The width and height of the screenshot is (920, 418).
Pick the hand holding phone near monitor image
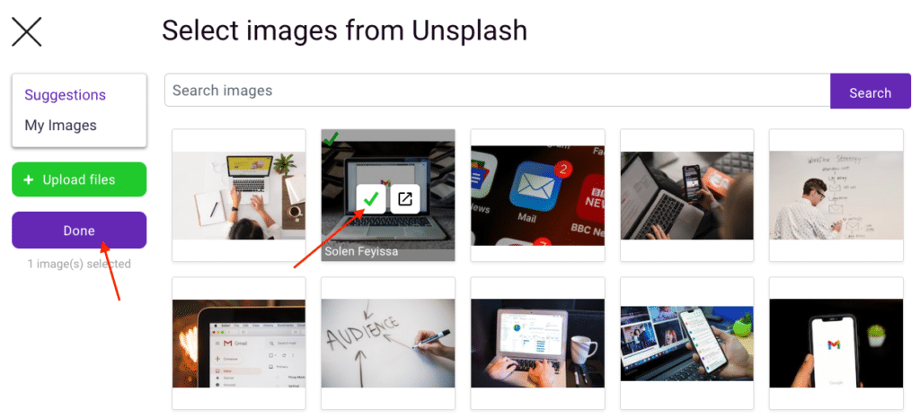[x=687, y=344]
